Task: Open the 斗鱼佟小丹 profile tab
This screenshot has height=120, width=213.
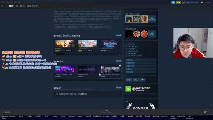Action: click(32, 6)
